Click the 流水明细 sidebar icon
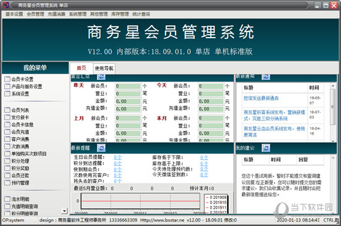 (7, 199)
